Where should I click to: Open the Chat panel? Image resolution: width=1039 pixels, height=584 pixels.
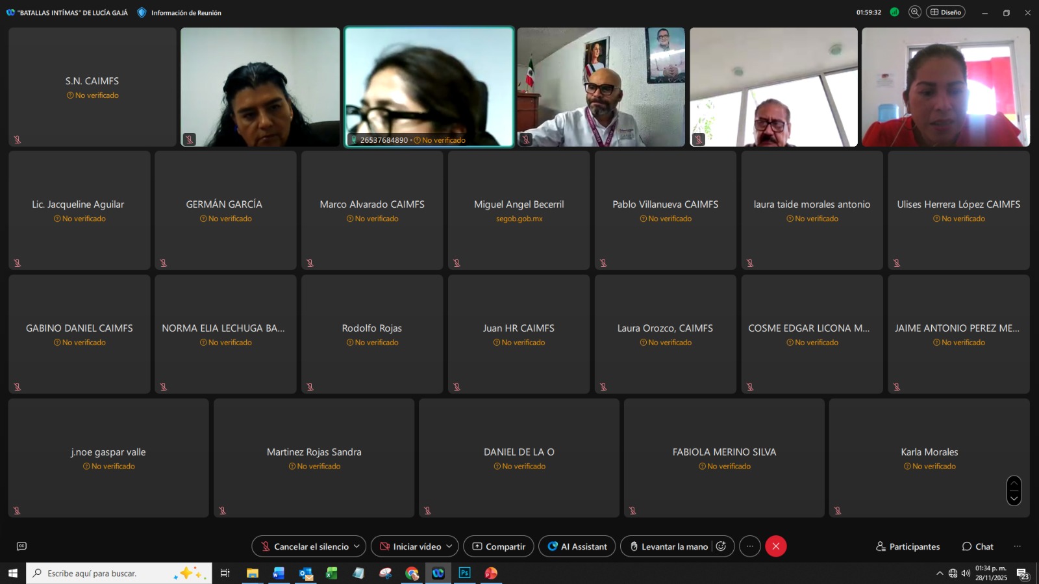[x=977, y=546]
